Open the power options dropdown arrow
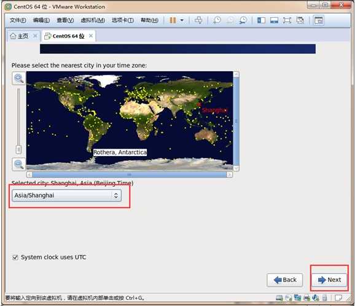The image size is (355, 306). click(182, 20)
